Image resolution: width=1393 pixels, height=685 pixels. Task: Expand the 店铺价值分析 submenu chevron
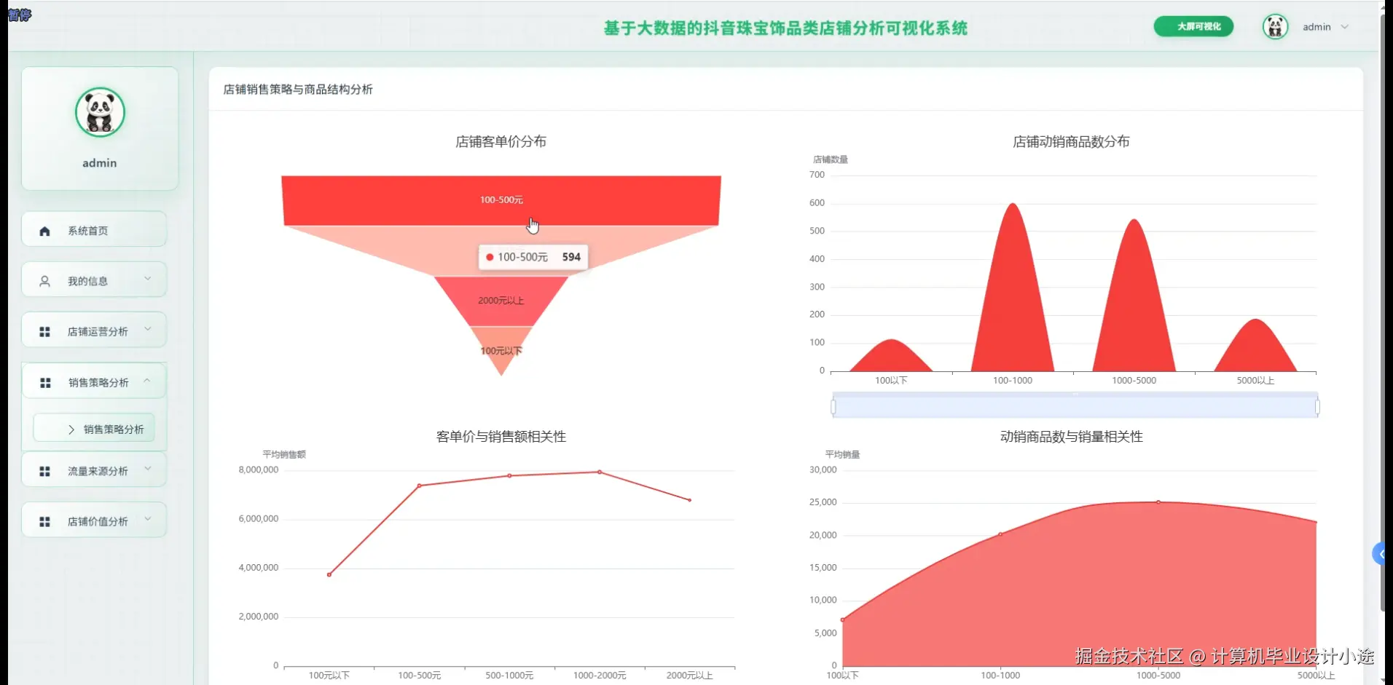tap(149, 519)
